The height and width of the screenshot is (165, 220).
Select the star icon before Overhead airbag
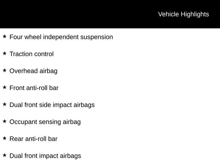click(4, 70)
